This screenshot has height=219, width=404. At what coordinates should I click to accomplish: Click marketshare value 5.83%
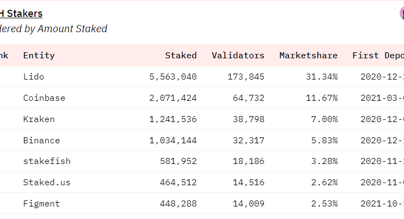coord(324,141)
